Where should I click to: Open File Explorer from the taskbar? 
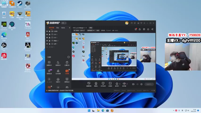(x=98, y=110)
